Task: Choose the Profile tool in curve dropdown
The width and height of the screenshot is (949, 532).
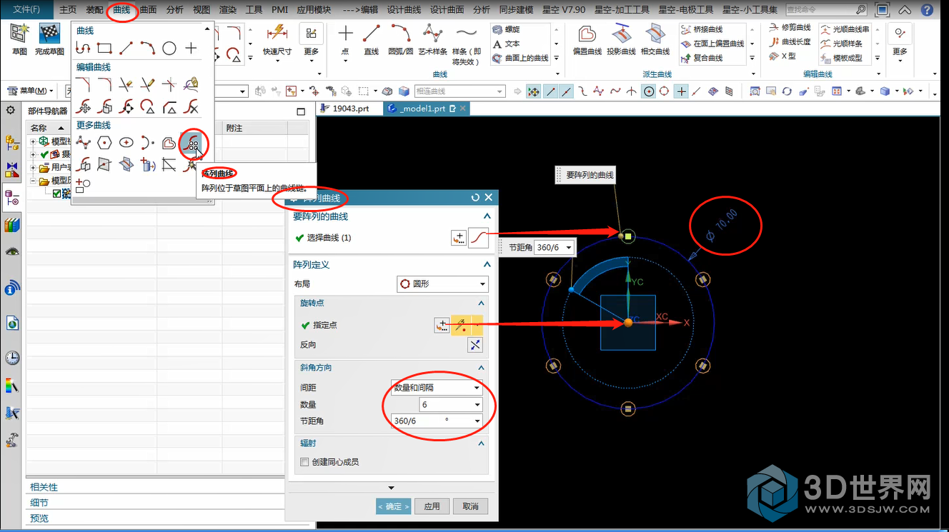Action: coord(84,49)
